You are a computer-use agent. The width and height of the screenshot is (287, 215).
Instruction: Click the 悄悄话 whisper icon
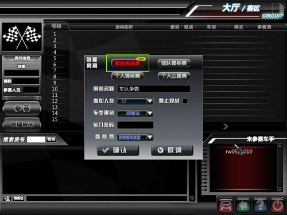click(x=18, y=198)
